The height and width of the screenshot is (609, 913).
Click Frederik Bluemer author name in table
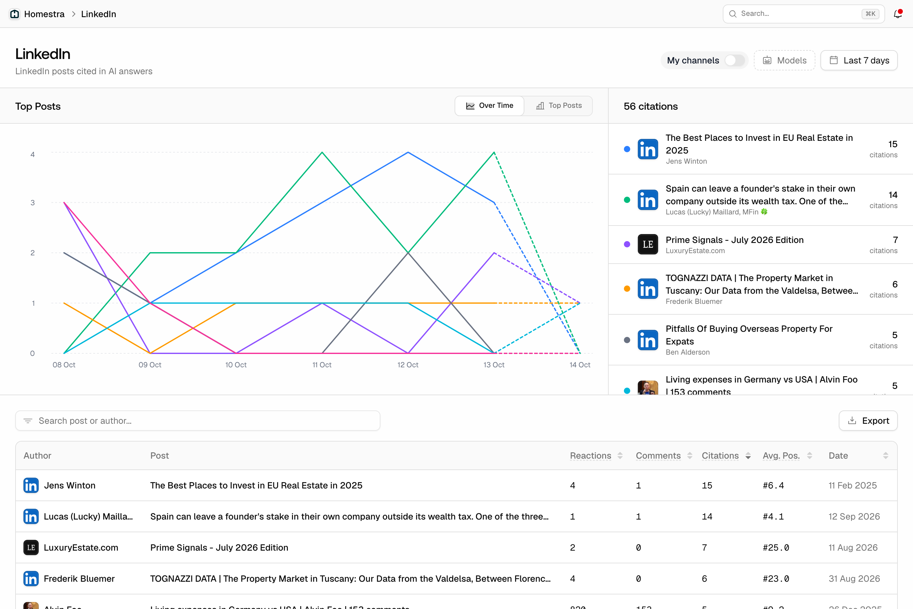point(79,579)
